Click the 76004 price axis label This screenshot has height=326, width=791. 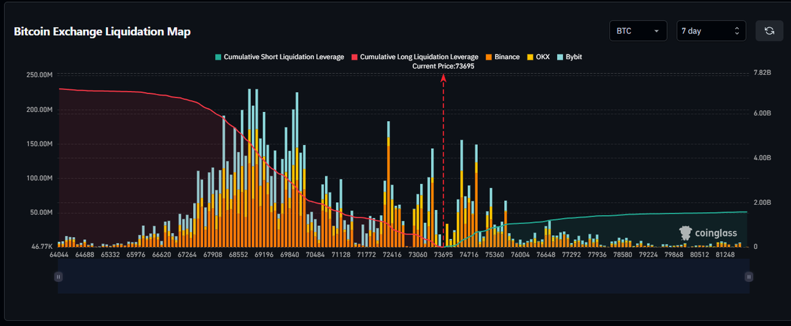520,254
